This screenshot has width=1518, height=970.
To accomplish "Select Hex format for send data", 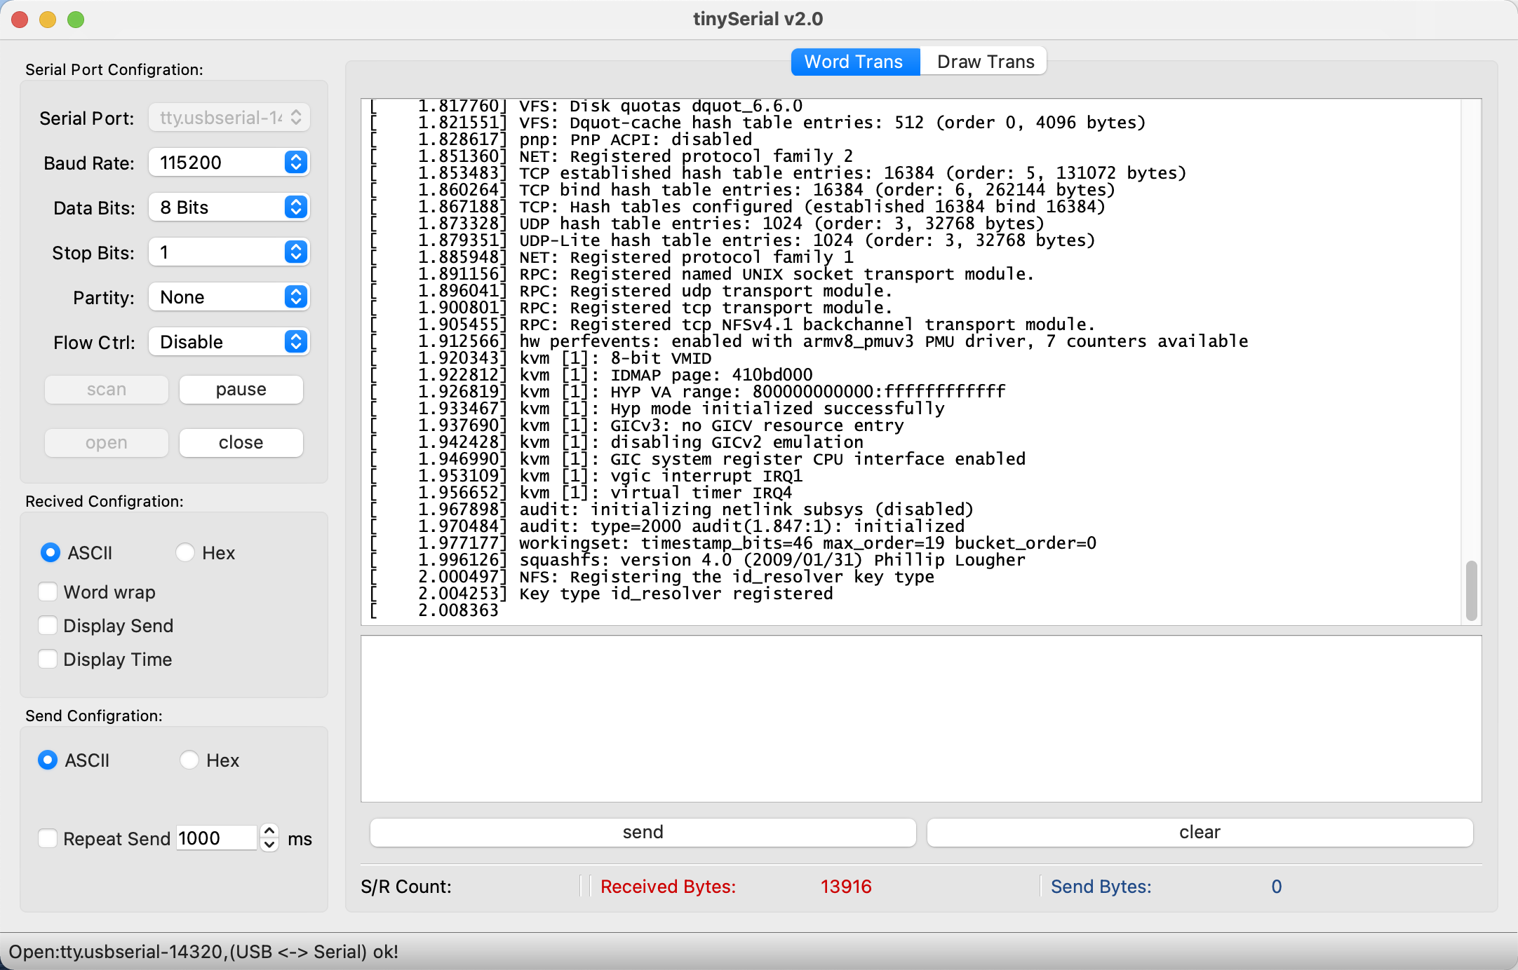I will (x=189, y=760).
